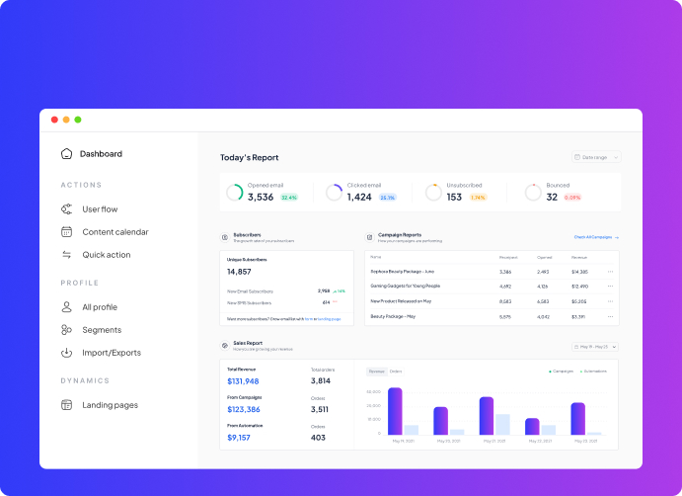
Task: Click the Opened email progress ring
Action: click(x=234, y=193)
